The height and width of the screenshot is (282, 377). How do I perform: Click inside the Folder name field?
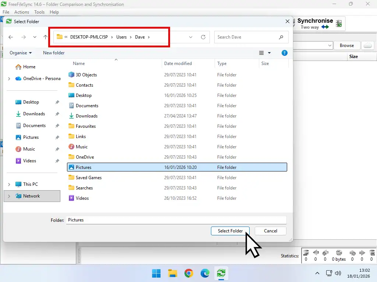pyautogui.click(x=147, y=220)
